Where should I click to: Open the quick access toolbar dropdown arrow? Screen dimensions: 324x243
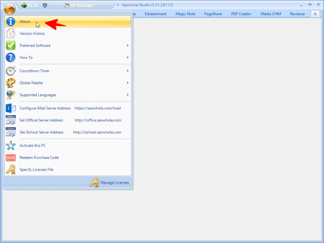point(118,5)
